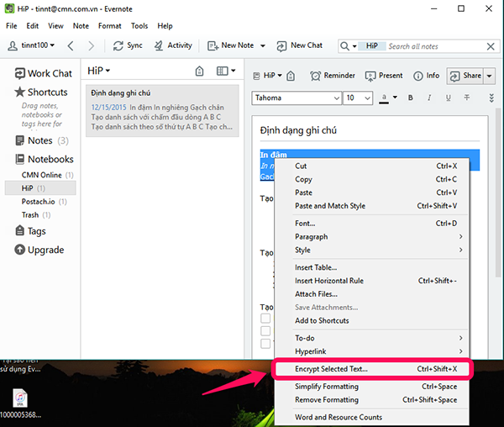Viewport: 504px width, 427px height.
Task: Tick the third to-do checkbox in note
Action: click(265, 343)
